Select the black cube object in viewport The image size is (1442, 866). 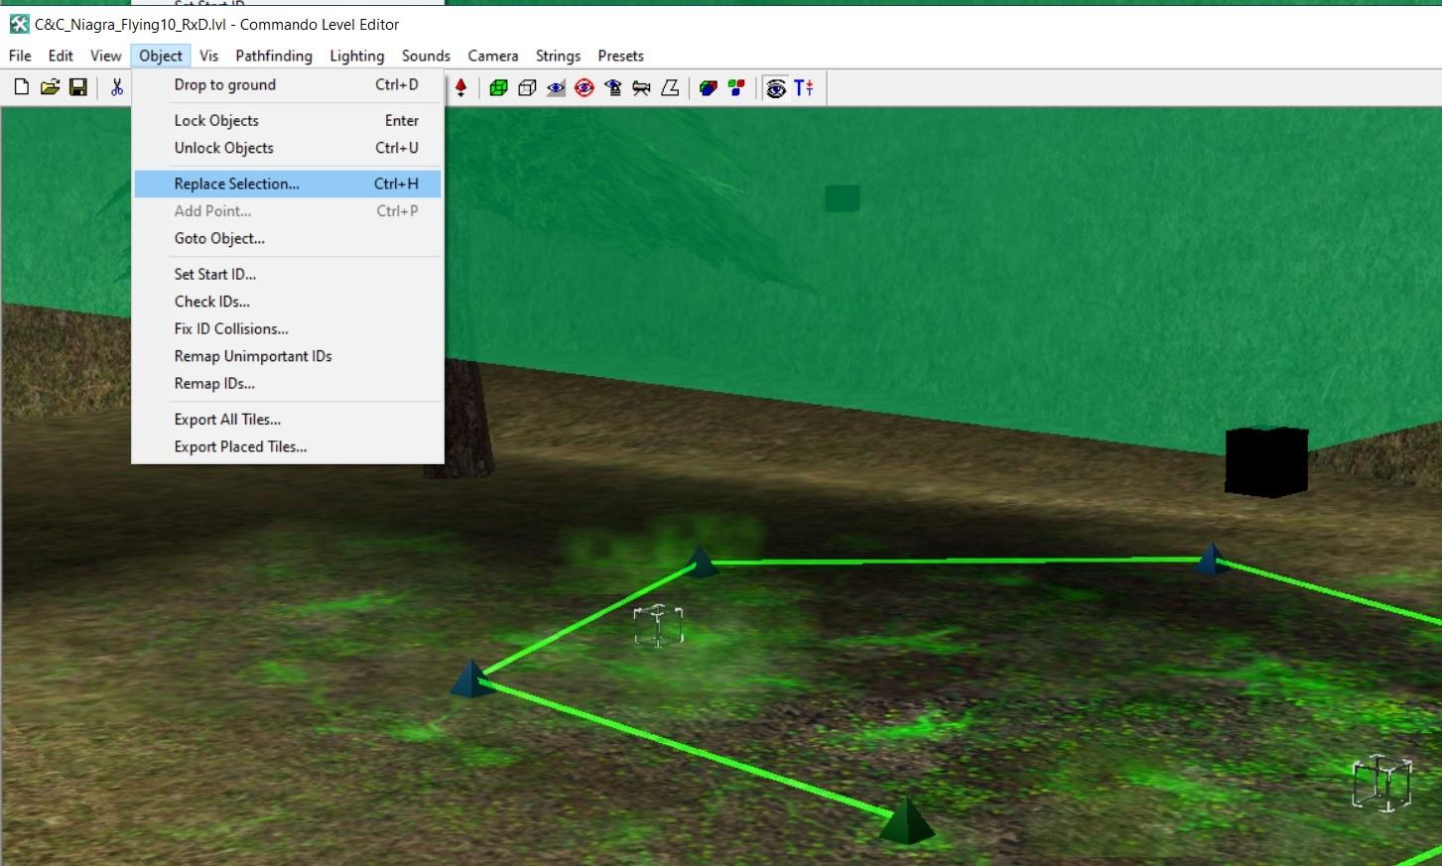(1265, 461)
